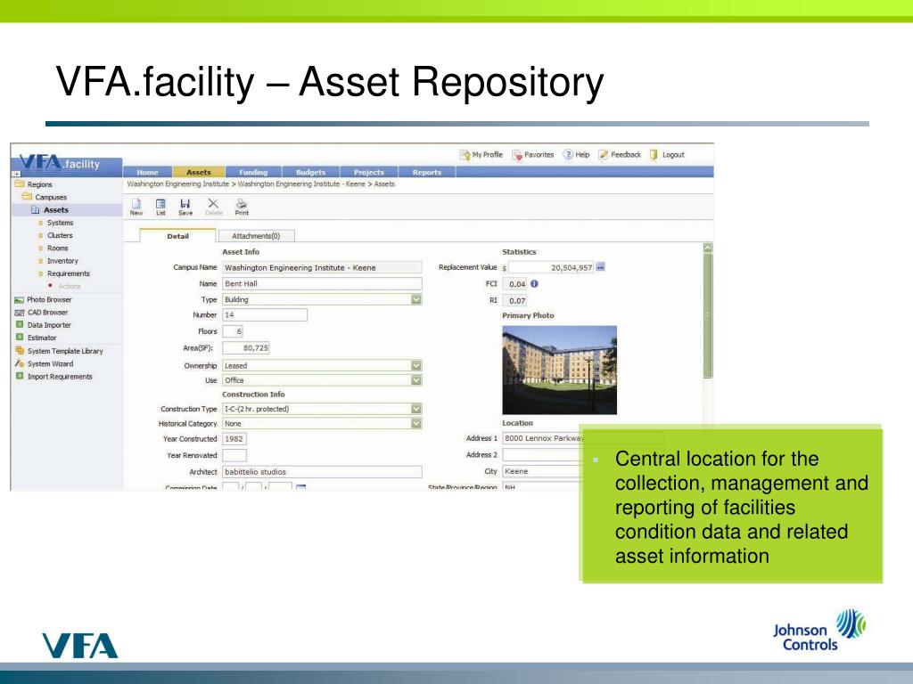This screenshot has width=913, height=684.
Task: Switch to the Budgets tab
Action: click(311, 172)
